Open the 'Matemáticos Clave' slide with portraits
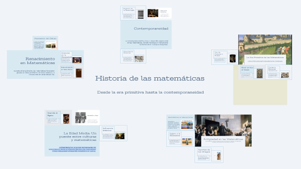The height and width of the screenshot is (169, 301). coord(87,118)
